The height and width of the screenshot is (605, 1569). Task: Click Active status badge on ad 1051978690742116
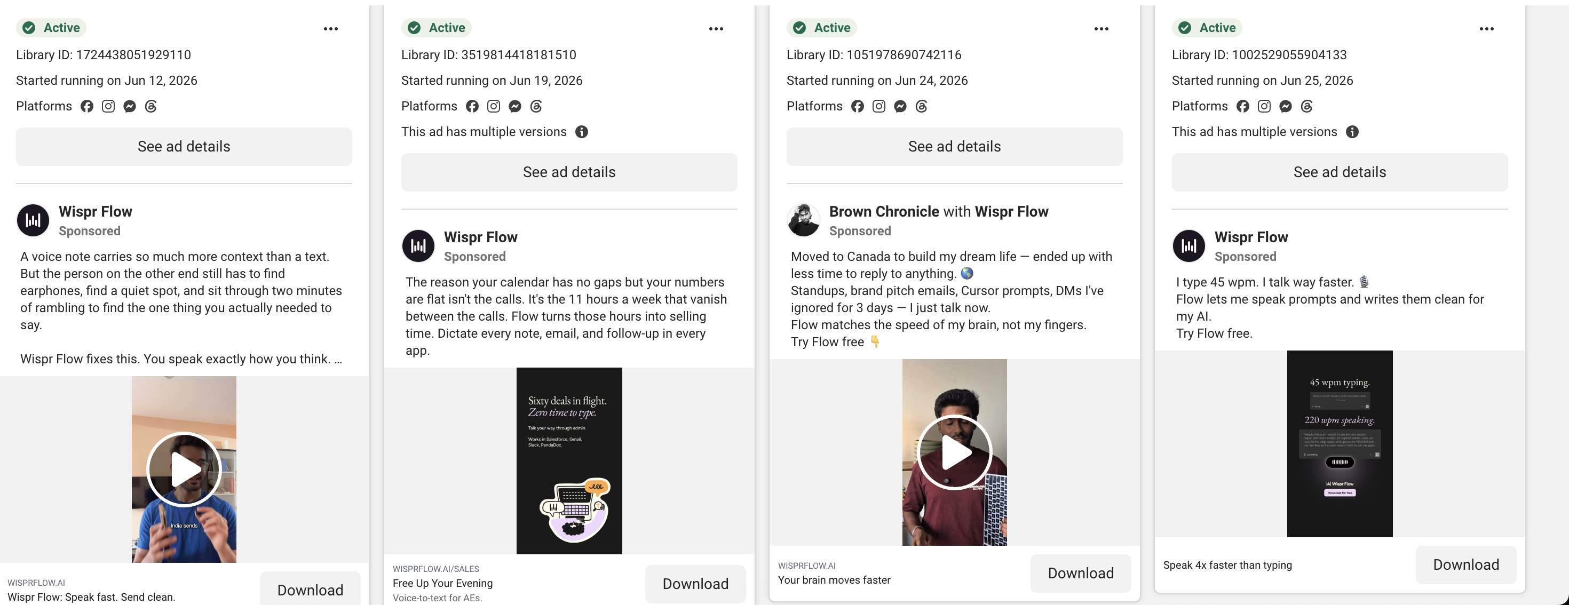[822, 27]
